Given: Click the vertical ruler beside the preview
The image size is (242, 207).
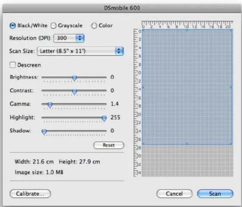Looking at the screenshot, I should click(x=138, y=103).
